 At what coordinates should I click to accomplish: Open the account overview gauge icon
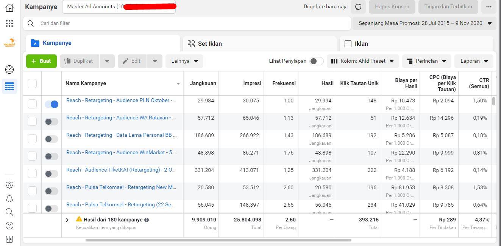(9, 69)
